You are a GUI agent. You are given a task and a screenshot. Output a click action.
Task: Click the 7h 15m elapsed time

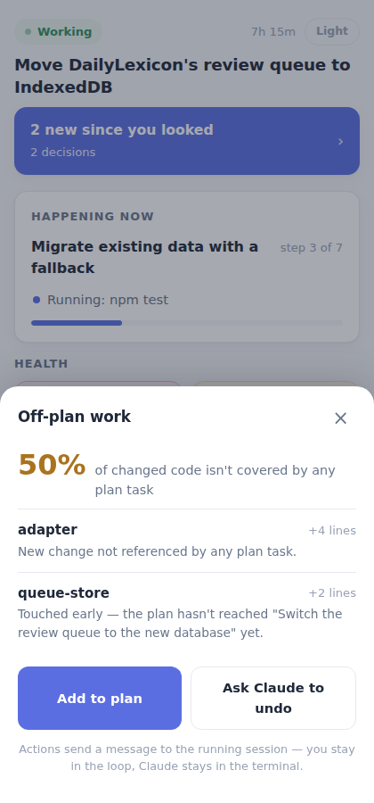272,32
